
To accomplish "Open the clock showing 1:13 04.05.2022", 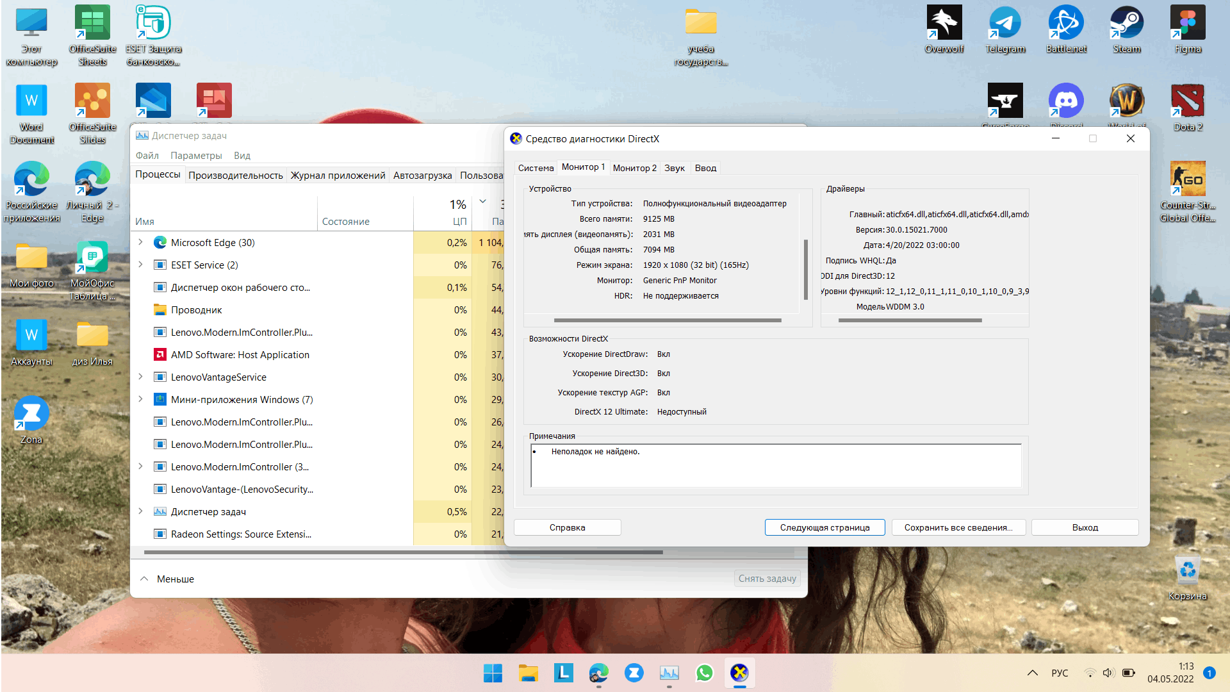I will tap(1170, 673).
